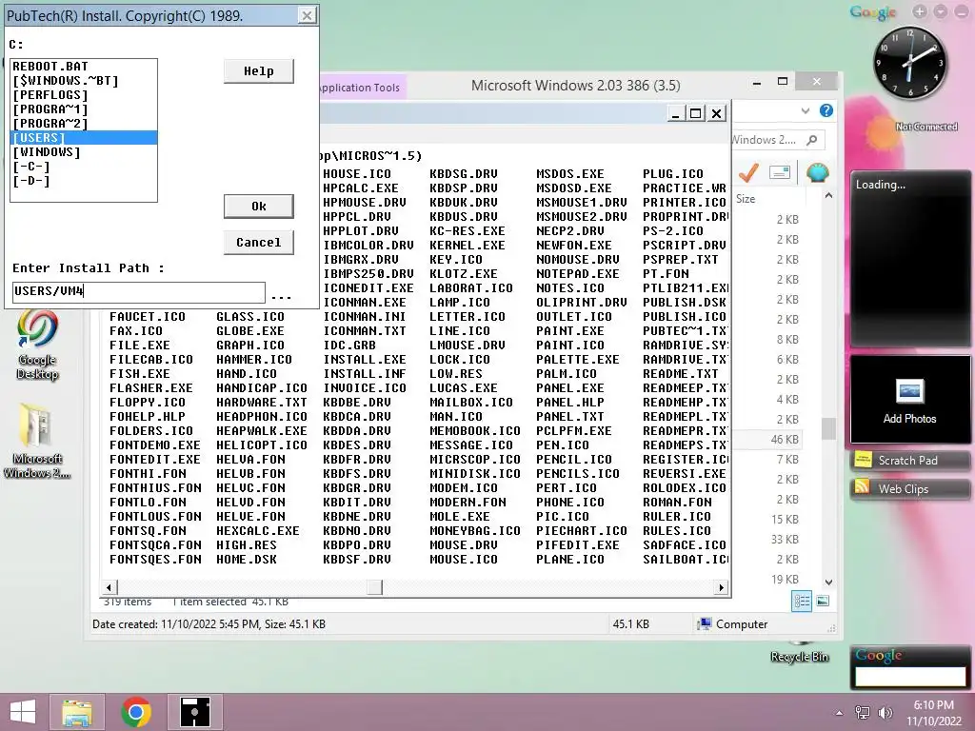Click the orange checkmark icon in Explorer ribbon
This screenshot has width=975, height=731.
tap(748, 172)
